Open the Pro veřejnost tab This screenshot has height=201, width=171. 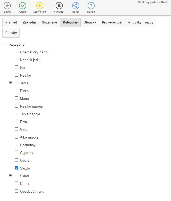tap(112, 22)
